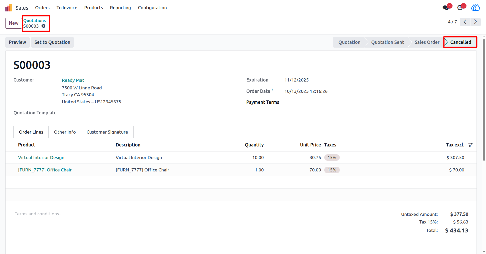
Task: Open the To Invoice menu
Action: 67,8
